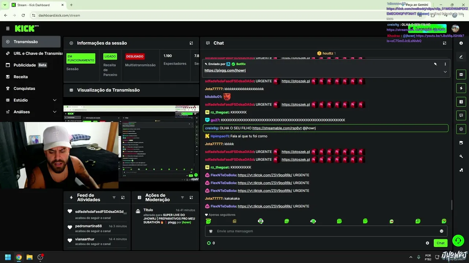The image size is (469, 263).
Task: Click the @jhowrj mention in creis9g message
Action: pos(309,128)
